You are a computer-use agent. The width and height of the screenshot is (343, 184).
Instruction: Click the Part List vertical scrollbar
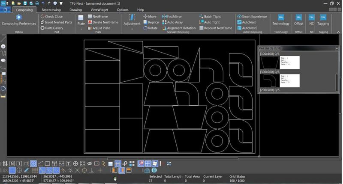[x=337, y=83]
